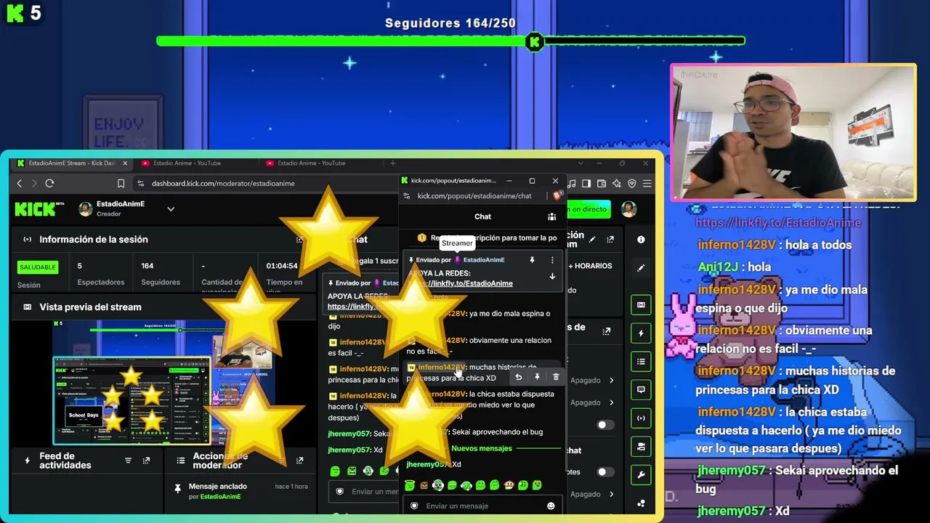930x523 pixels.
Task: Toggle the switch above the chat section
Action: pyautogui.click(x=604, y=425)
